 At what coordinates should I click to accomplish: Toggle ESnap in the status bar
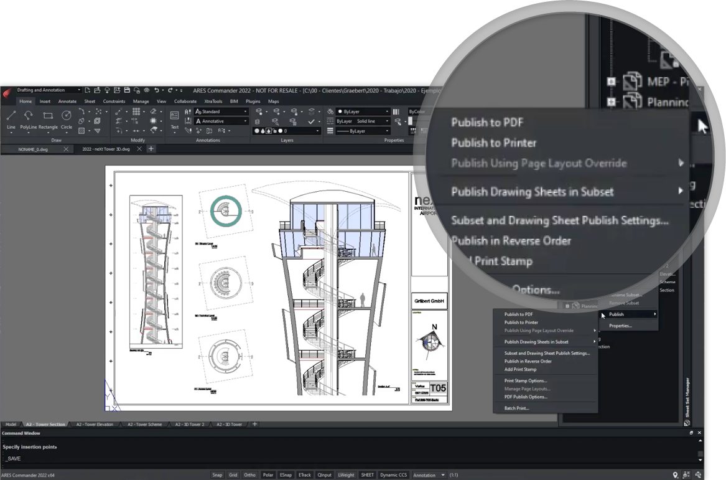pos(286,475)
